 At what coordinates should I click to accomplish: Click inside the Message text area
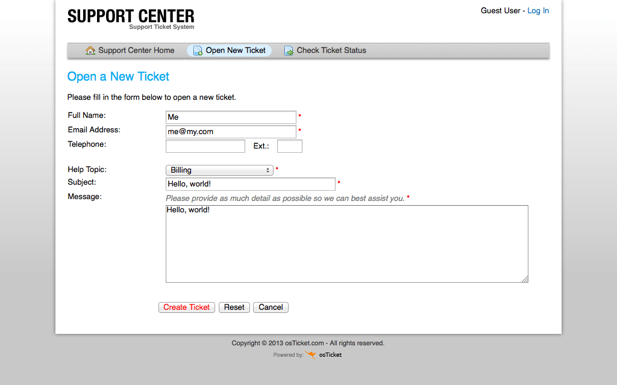pos(346,244)
